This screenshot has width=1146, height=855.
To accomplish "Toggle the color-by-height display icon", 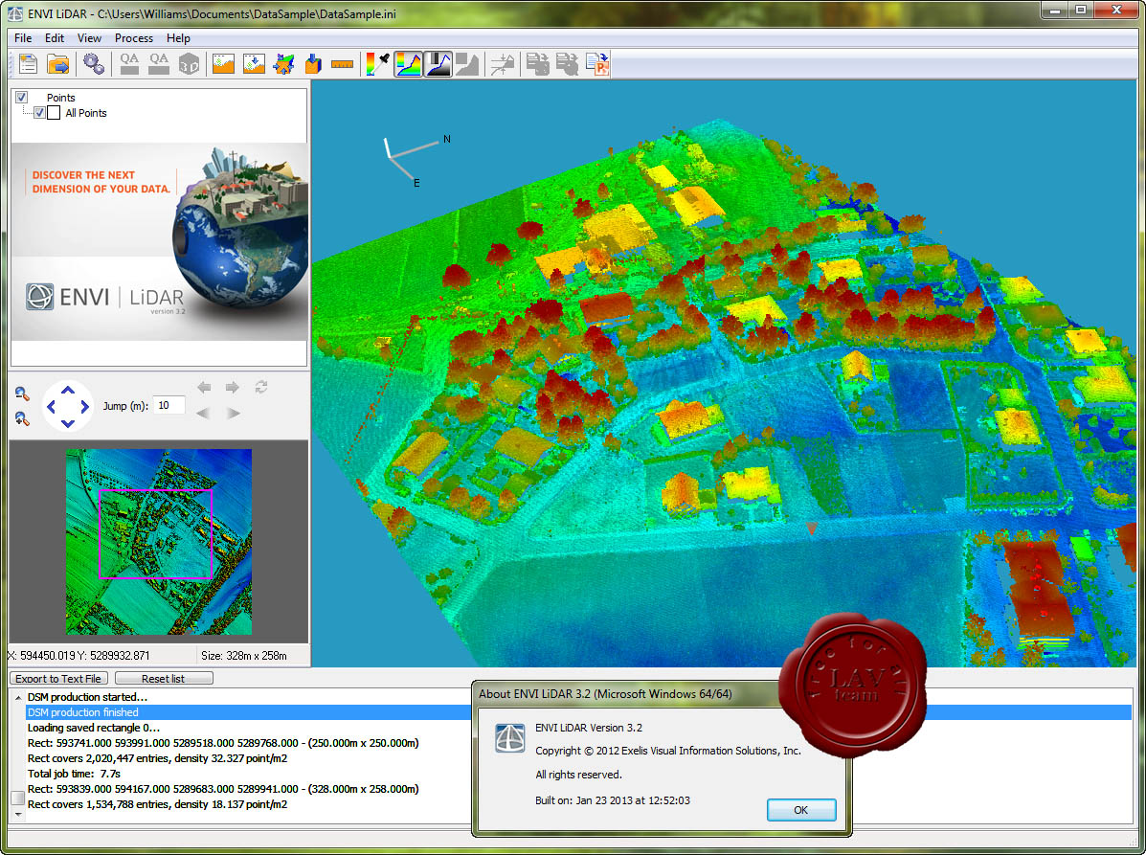I will 408,64.
